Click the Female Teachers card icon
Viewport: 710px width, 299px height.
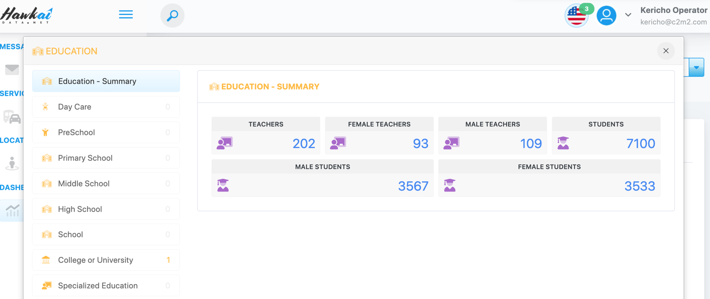338,143
